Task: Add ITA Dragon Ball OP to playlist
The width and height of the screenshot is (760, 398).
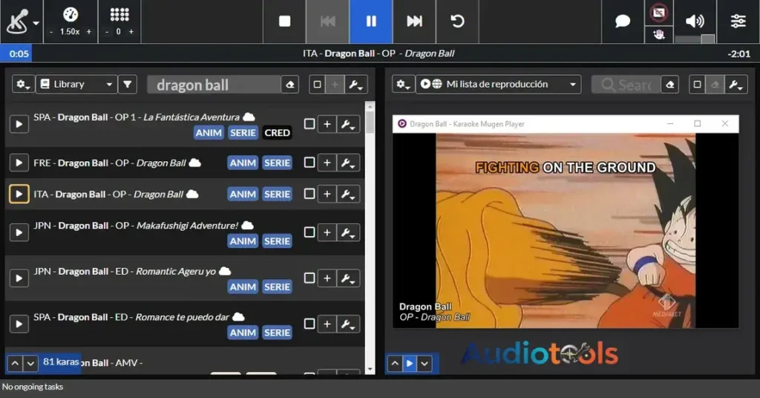Action: [x=327, y=195]
